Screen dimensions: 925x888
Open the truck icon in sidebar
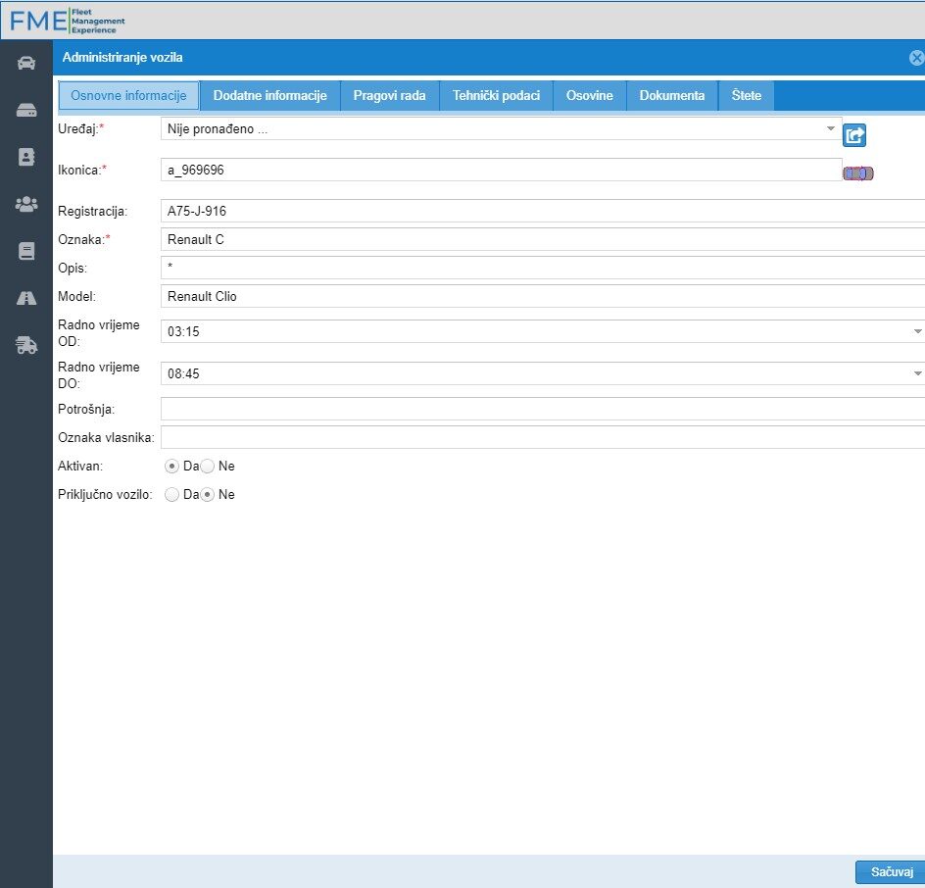coord(25,345)
